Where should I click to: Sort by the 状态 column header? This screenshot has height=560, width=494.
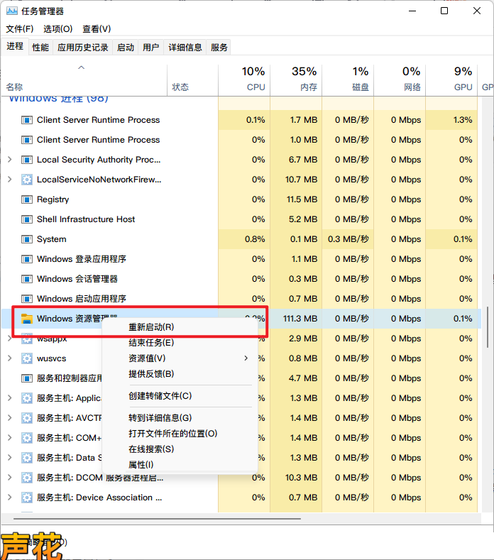coord(192,80)
